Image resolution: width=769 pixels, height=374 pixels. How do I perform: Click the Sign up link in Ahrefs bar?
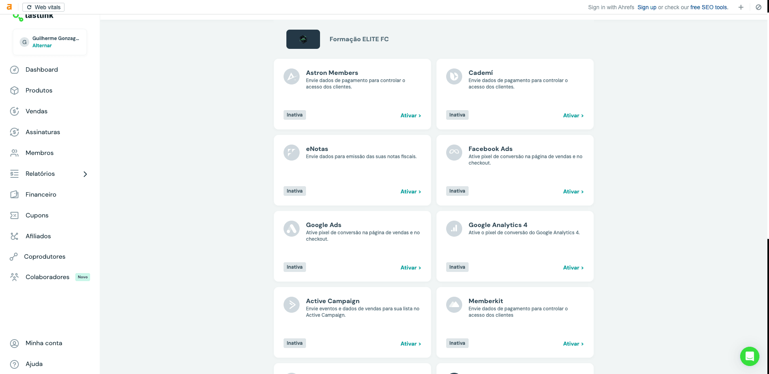pyautogui.click(x=647, y=7)
